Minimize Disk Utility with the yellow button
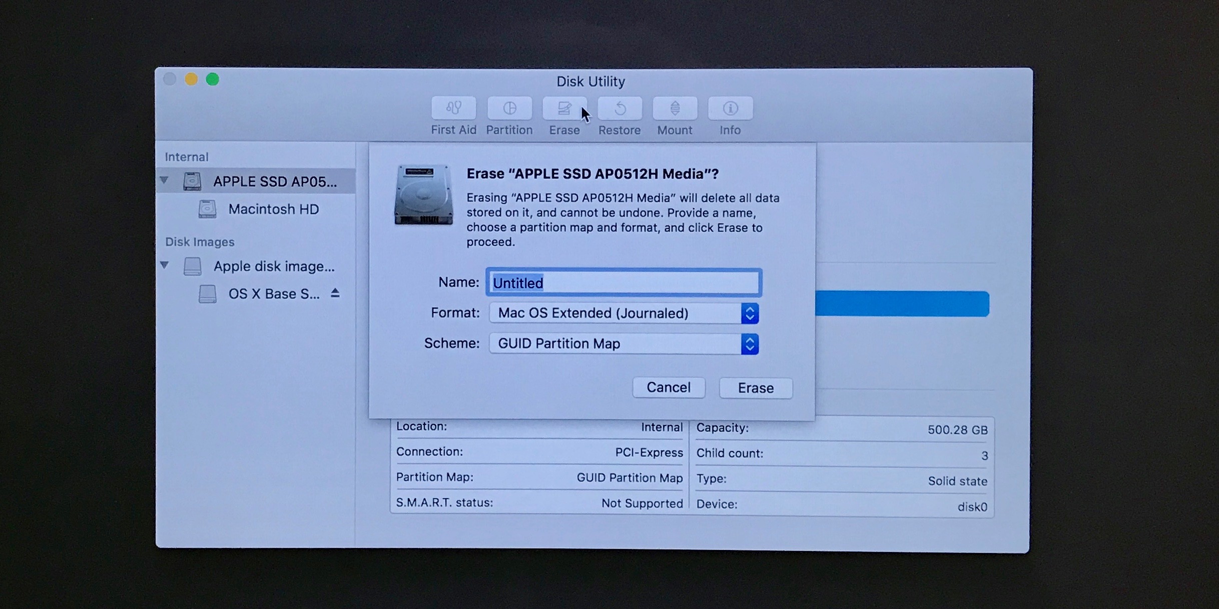 tap(191, 78)
